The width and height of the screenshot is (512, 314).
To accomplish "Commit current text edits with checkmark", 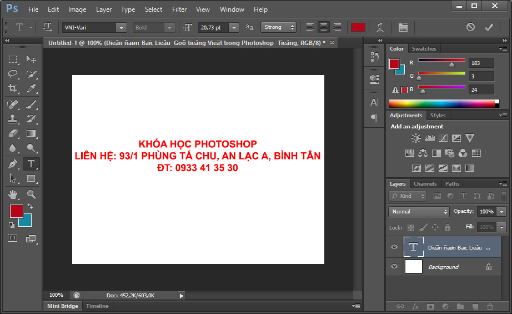I will pos(489,27).
